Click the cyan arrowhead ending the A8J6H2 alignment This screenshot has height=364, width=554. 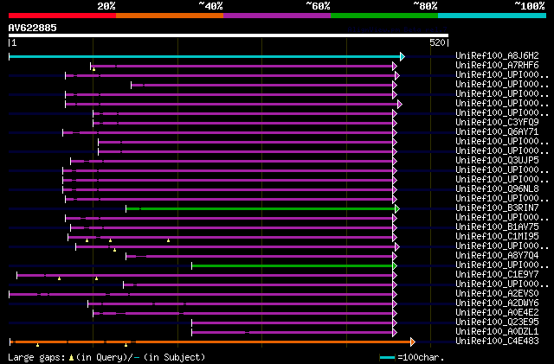[x=403, y=56]
